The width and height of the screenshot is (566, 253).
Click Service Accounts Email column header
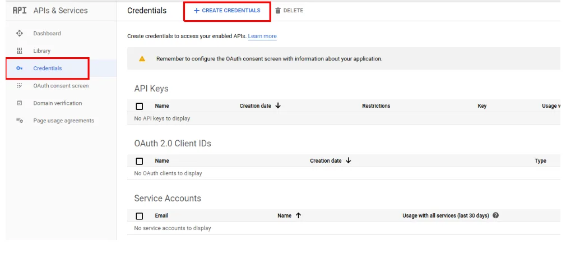click(x=161, y=216)
